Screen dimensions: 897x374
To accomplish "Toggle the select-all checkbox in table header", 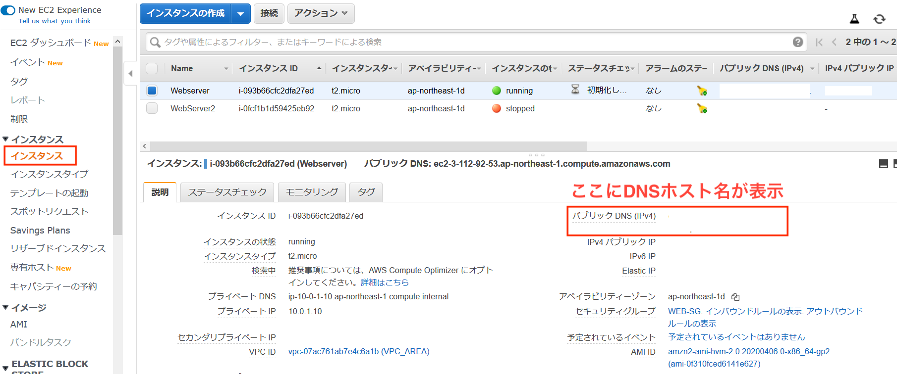I will tap(152, 68).
